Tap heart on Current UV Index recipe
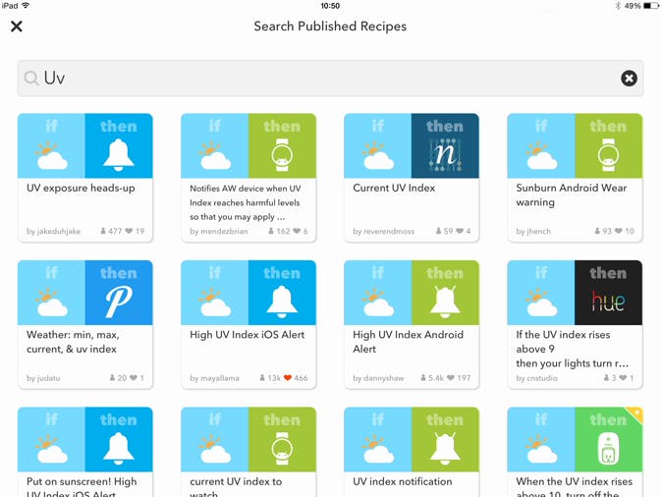Screen dimensions: 662x497 pos(460,231)
